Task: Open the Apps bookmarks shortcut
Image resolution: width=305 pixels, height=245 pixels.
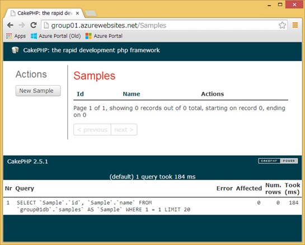Action: [16, 36]
